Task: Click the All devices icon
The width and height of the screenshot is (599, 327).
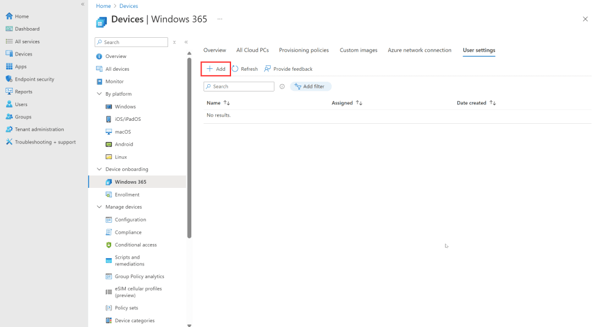Action: (99, 69)
